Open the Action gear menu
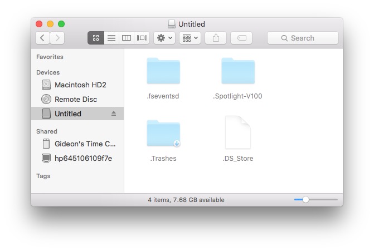 (x=165, y=38)
